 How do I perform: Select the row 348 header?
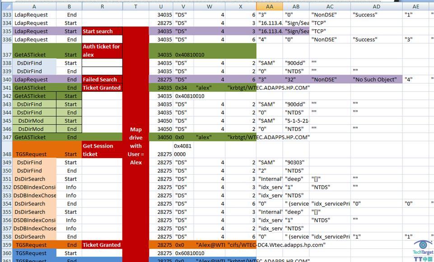coord(7,150)
